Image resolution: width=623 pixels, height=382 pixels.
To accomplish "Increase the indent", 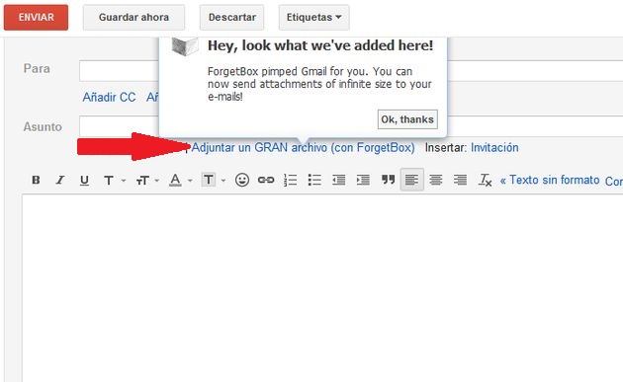I will 363,180.
